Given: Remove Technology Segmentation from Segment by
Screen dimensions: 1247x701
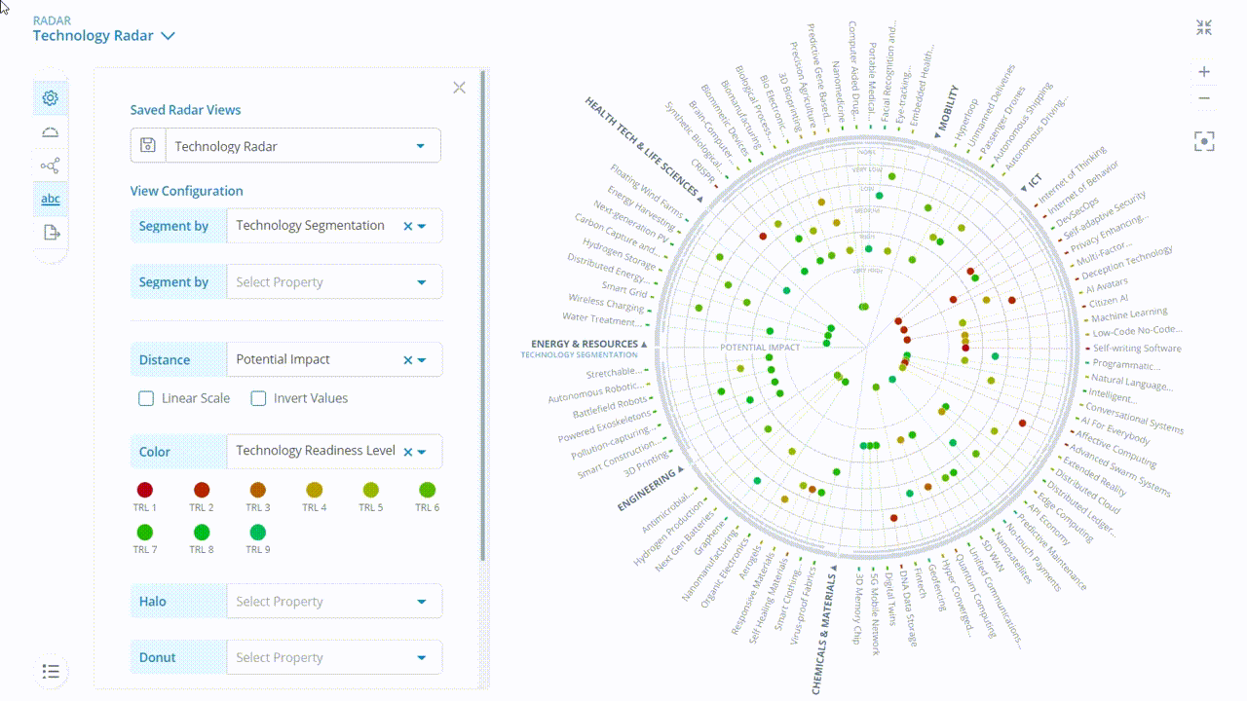Looking at the screenshot, I should (x=407, y=225).
